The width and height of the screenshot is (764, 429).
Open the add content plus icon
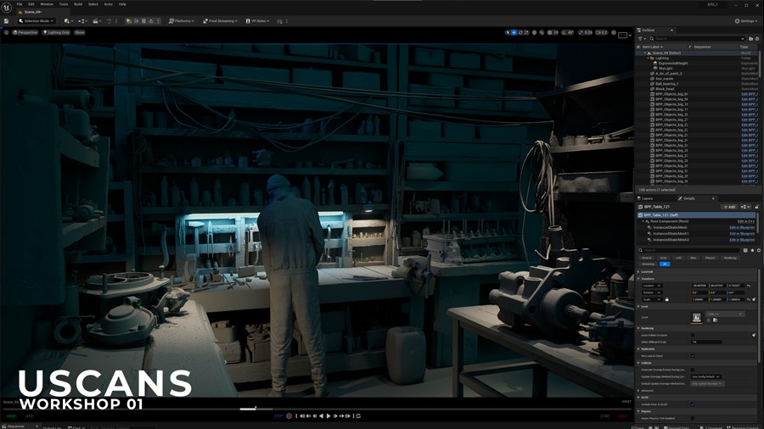(68, 21)
